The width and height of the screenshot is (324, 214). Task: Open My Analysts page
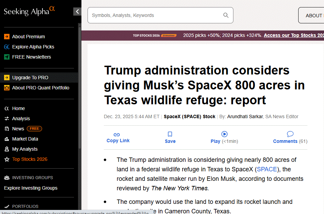pyautogui.click(x=25, y=149)
